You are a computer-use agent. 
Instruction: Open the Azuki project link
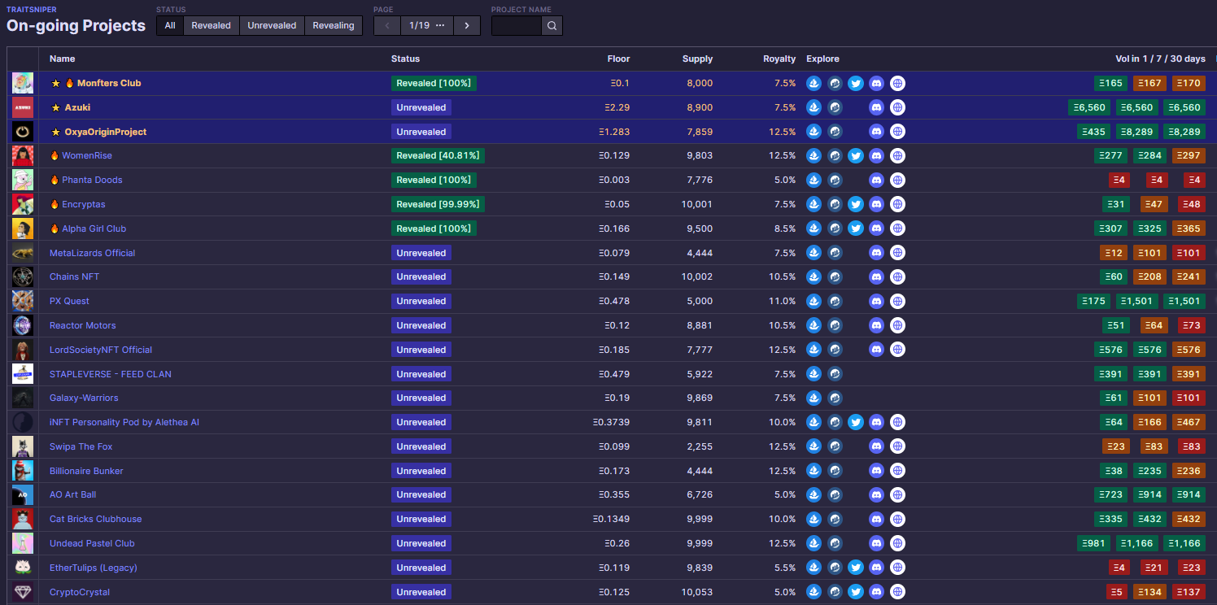click(x=77, y=107)
